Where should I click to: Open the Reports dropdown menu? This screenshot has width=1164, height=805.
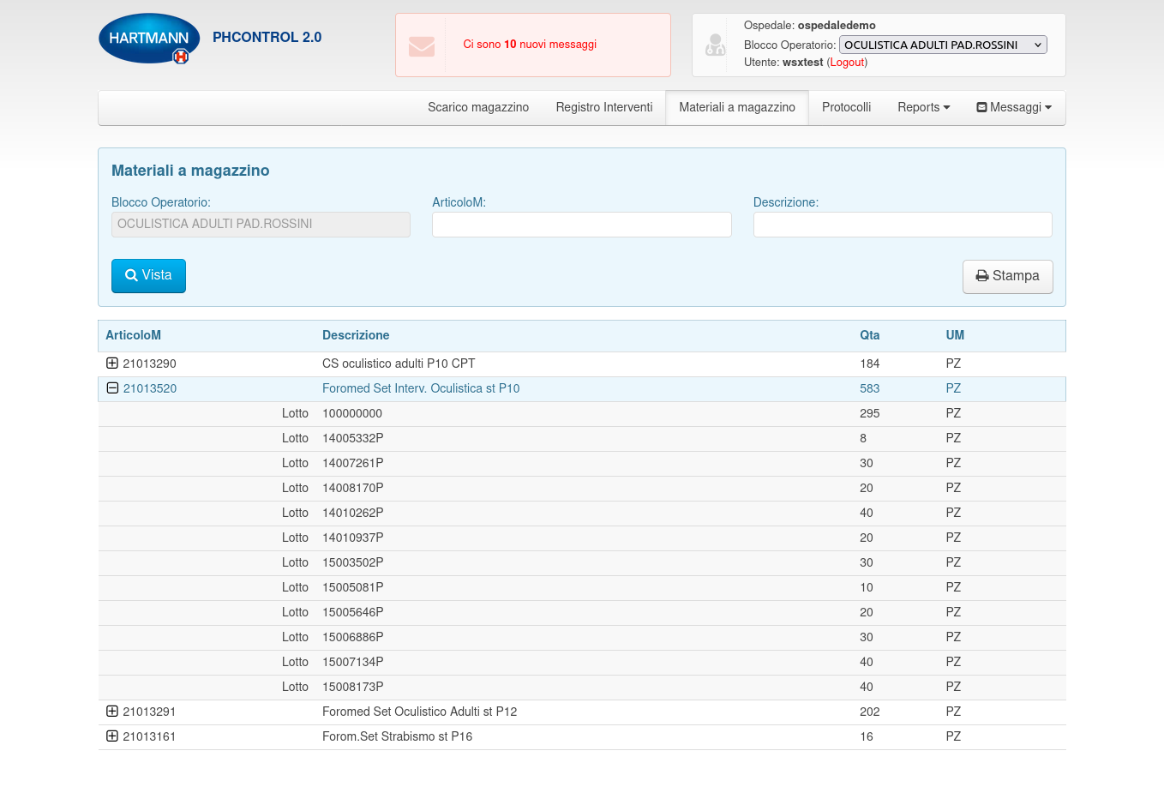tap(924, 107)
